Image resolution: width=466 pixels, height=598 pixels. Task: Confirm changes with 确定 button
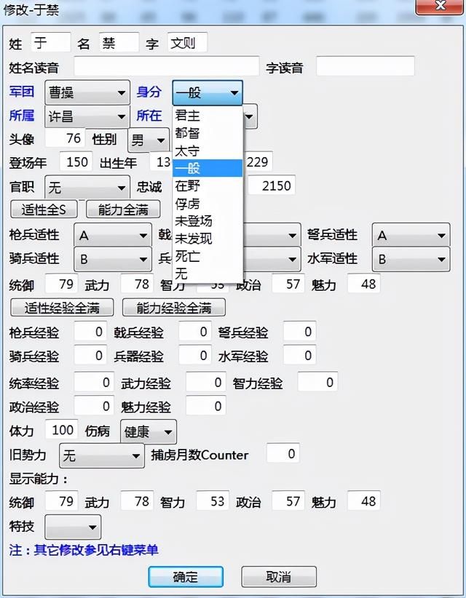[186, 577]
